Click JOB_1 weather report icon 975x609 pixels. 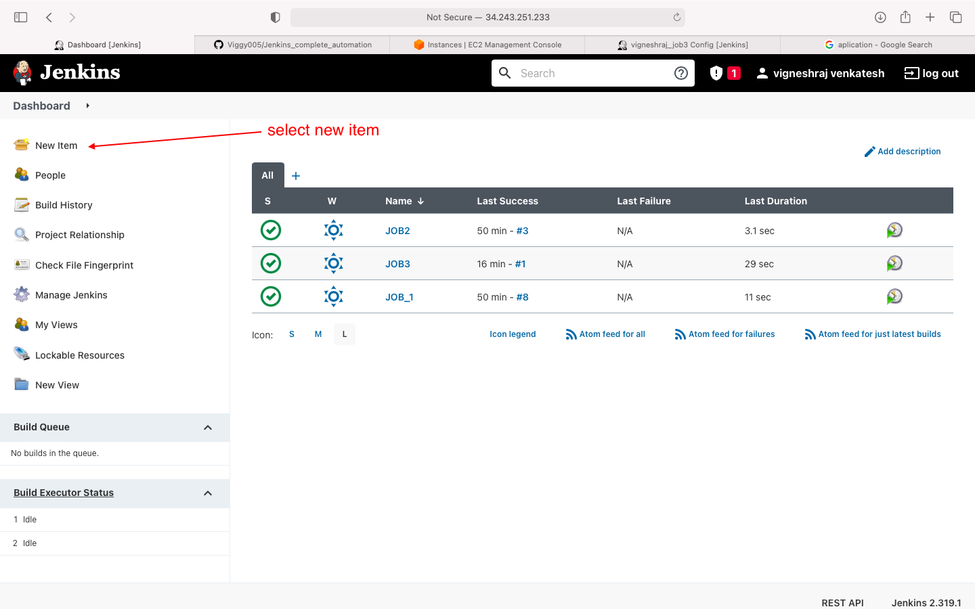pos(334,296)
